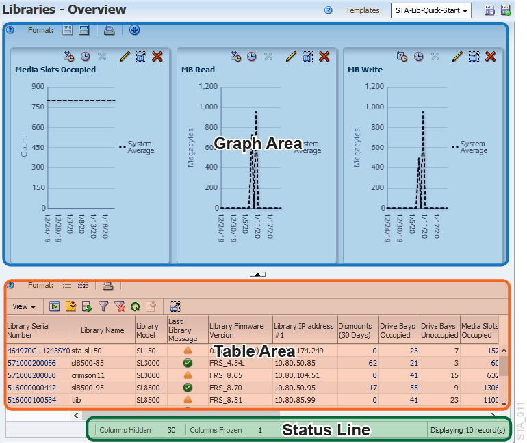Print the graphs using printer icon
Image resolution: width=527 pixels, height=443 pixels.
point(109,30)
